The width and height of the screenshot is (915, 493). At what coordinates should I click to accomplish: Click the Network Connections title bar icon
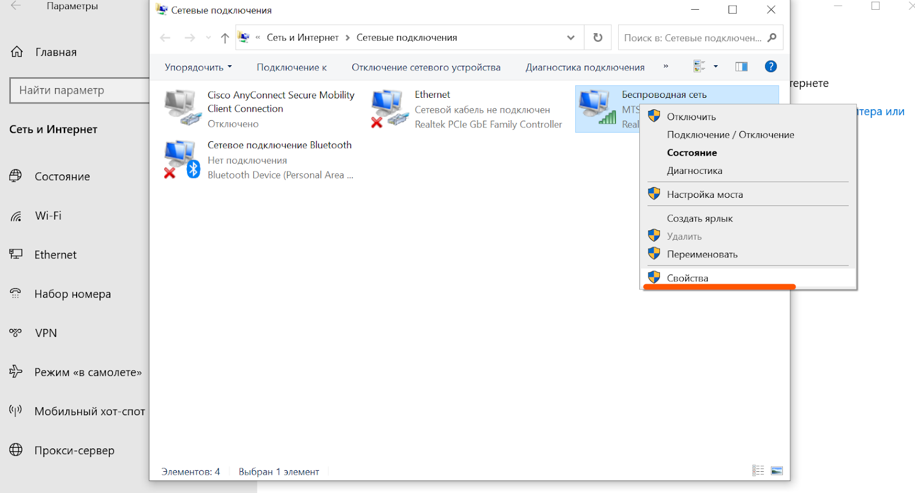[162, 10]
